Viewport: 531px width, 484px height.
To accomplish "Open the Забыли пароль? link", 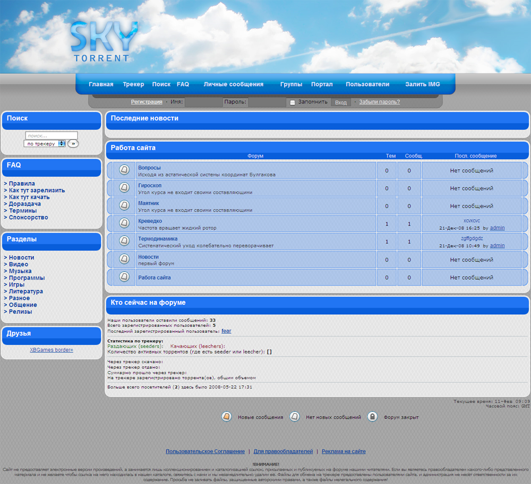I will [x=379, y=102].
